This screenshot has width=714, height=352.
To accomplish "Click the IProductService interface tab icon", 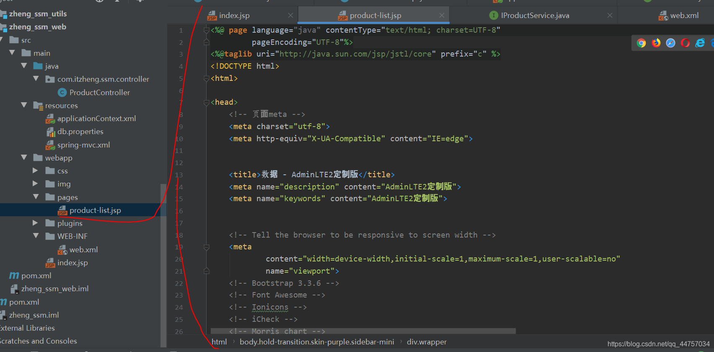I will [494, 16].
